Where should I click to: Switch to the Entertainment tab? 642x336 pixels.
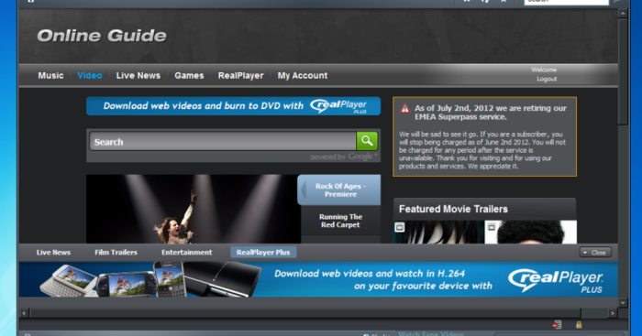tap(187, 253)
